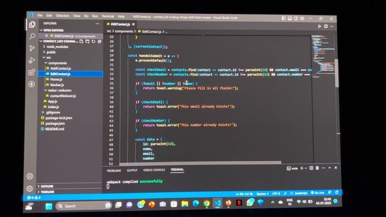Expand the Outline section
This screenshot has height=217, width=386.
click(47, 186)
